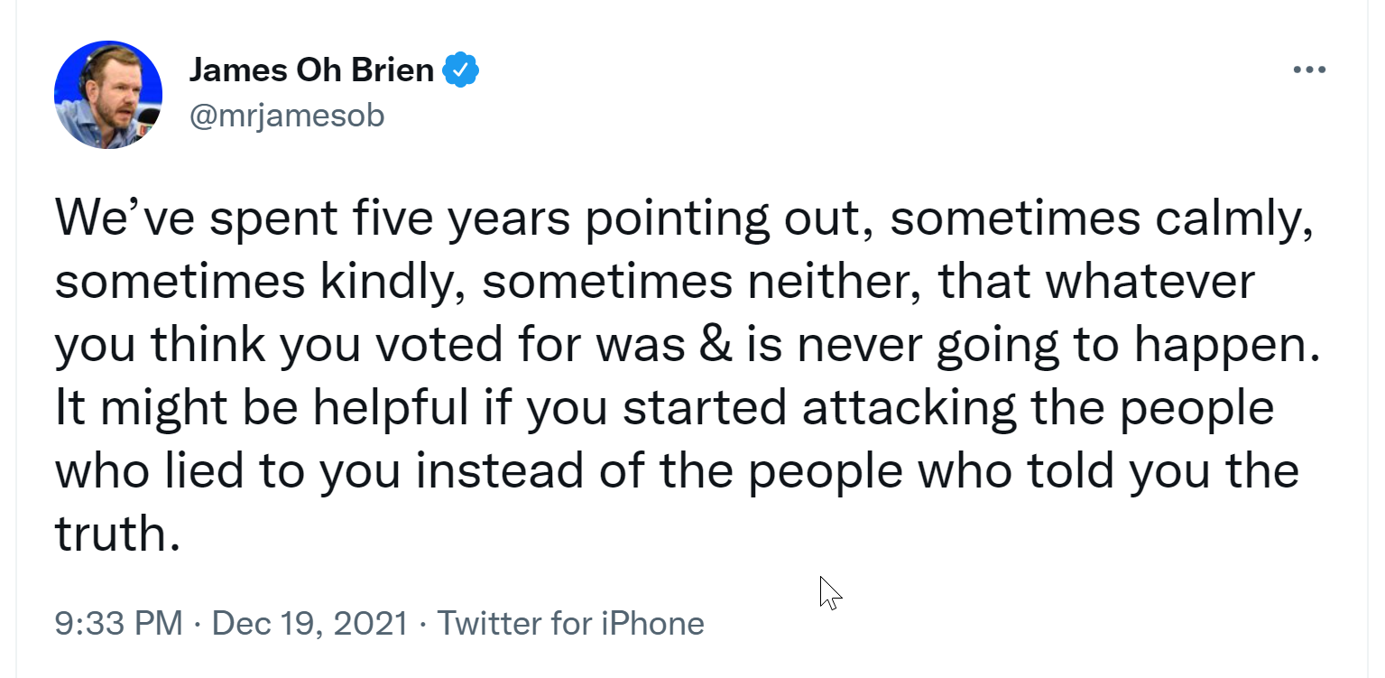Click the 9:33 PM timestamp
The height and width of the screenshot is (678, 1385).
117,624
